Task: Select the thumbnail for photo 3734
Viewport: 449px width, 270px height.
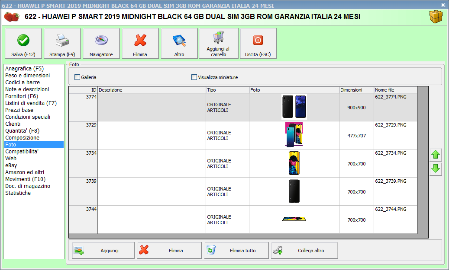Action: point(294,163)
